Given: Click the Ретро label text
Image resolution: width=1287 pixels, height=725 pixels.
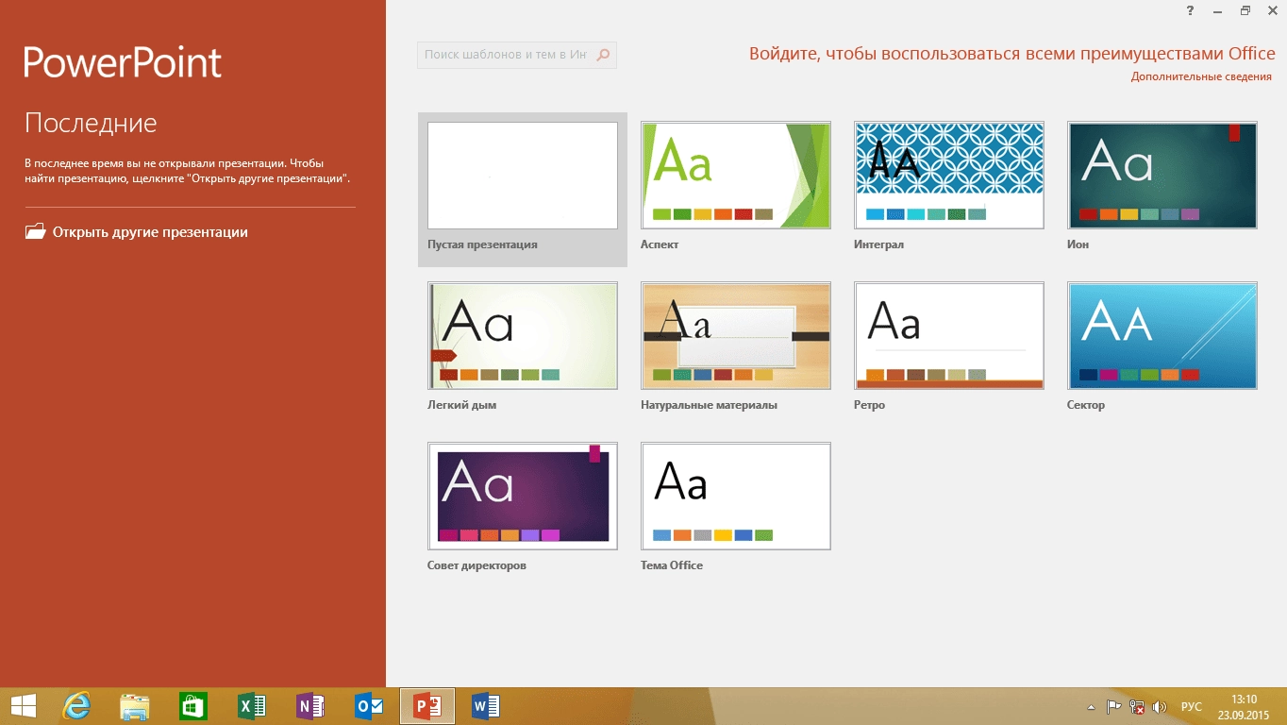Looking at the screenshot, I should coord(869,405).
